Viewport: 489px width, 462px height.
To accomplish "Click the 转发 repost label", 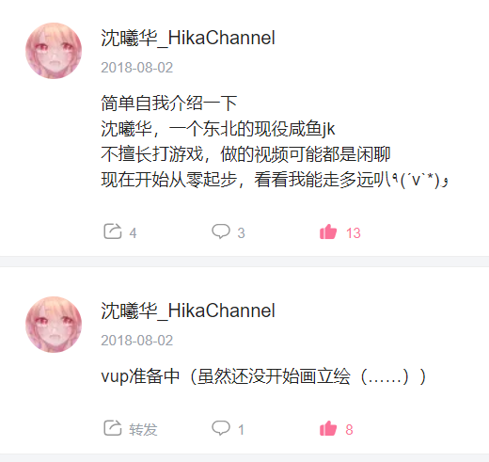I will pyautogui.click(x=143, y=429).
